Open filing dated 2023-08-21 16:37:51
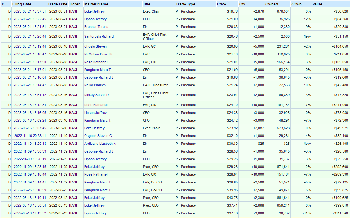350x218 pixels. (30, 11)
